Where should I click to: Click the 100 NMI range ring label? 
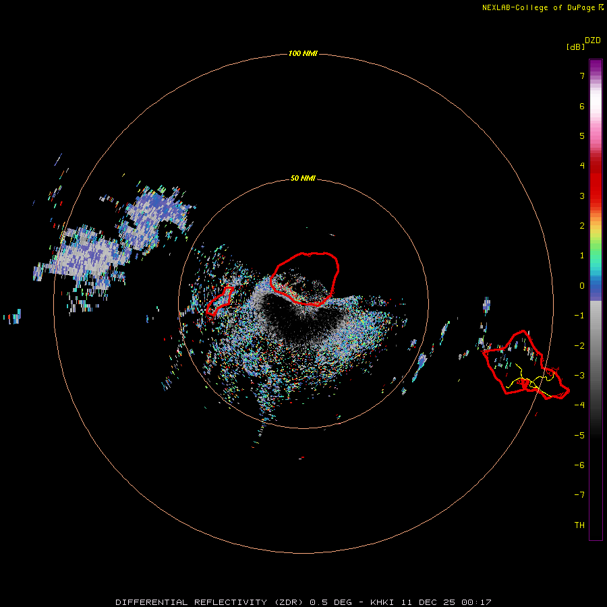click(x=303, y=53)
